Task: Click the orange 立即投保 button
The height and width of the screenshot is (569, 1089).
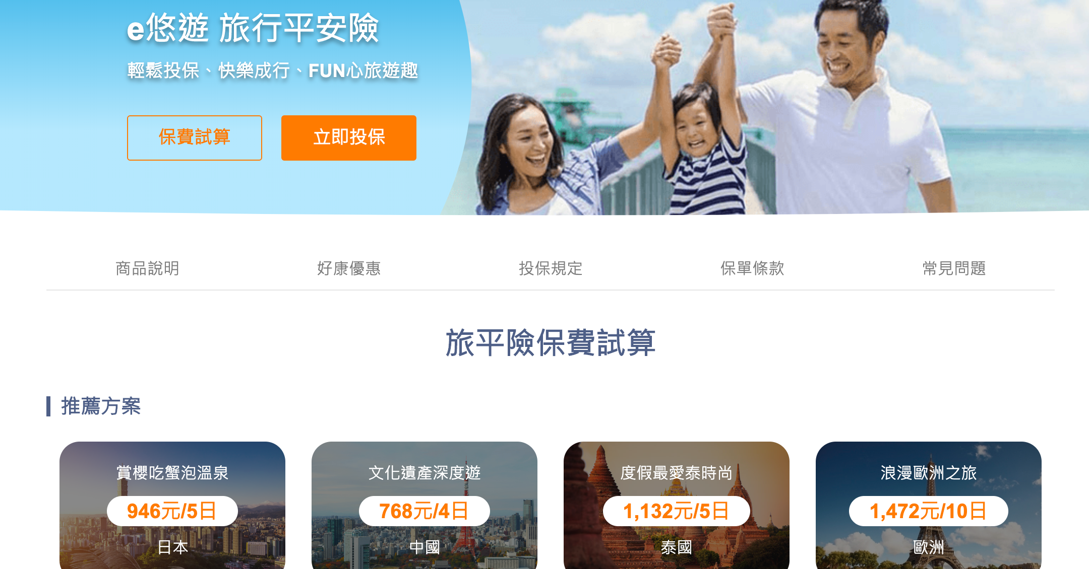Action: [349, 138]
